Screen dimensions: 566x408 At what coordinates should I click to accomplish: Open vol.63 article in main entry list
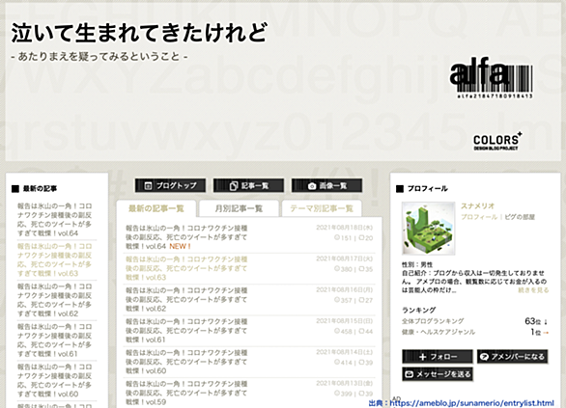tap(186, 268)
